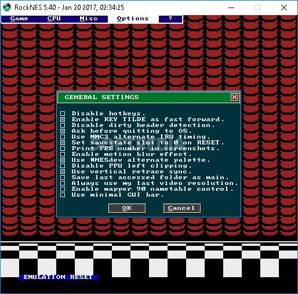
Task: Toggle Set savestate slot to 0 on RESET
Action: (x=63, y=143)
